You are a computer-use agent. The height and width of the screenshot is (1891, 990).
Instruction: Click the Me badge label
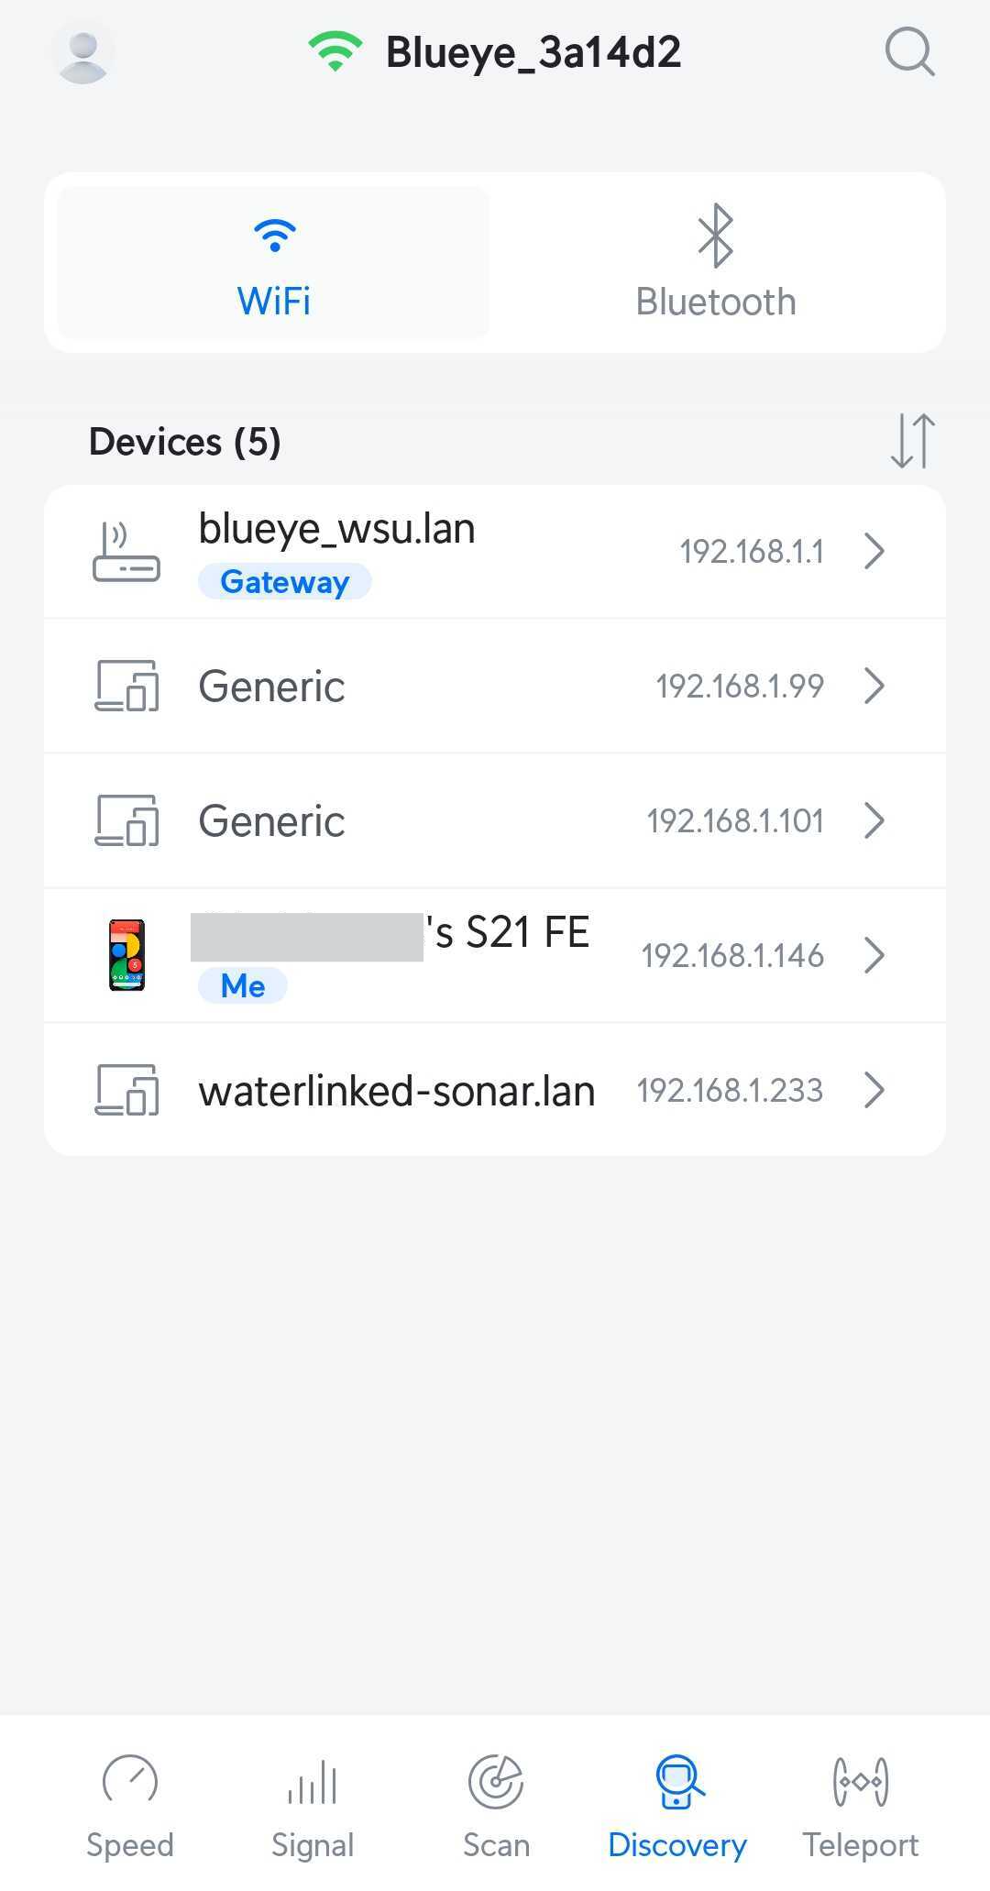243,986
